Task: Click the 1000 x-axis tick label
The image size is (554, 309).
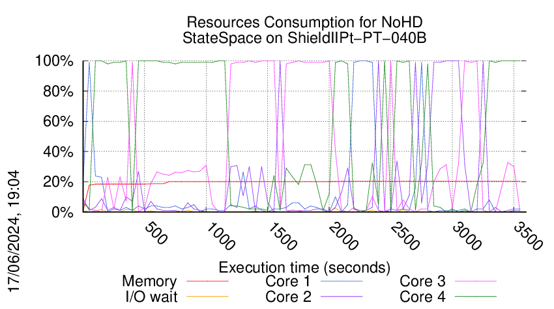Action: coord(220,236)
